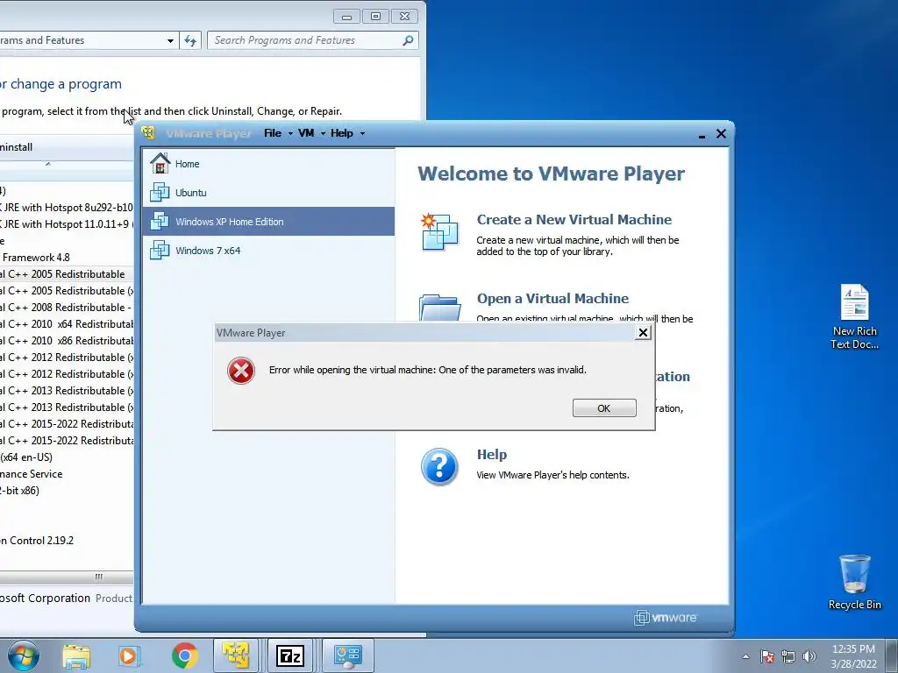Viewport: 898px width, 673px height.
Task: Open the Windows Start button
Action: coord(24,655)
